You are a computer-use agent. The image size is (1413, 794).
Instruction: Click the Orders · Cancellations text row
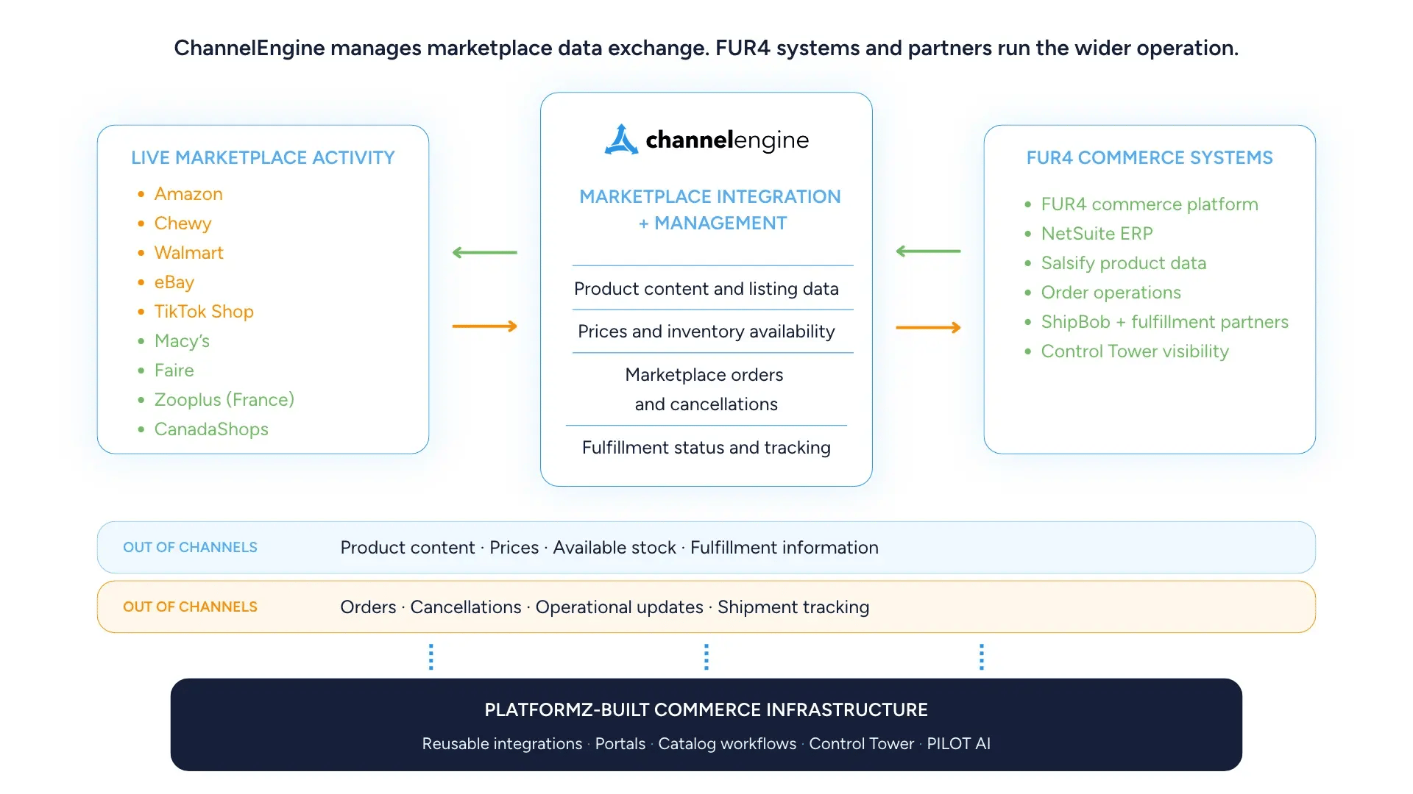coord(605,607)
